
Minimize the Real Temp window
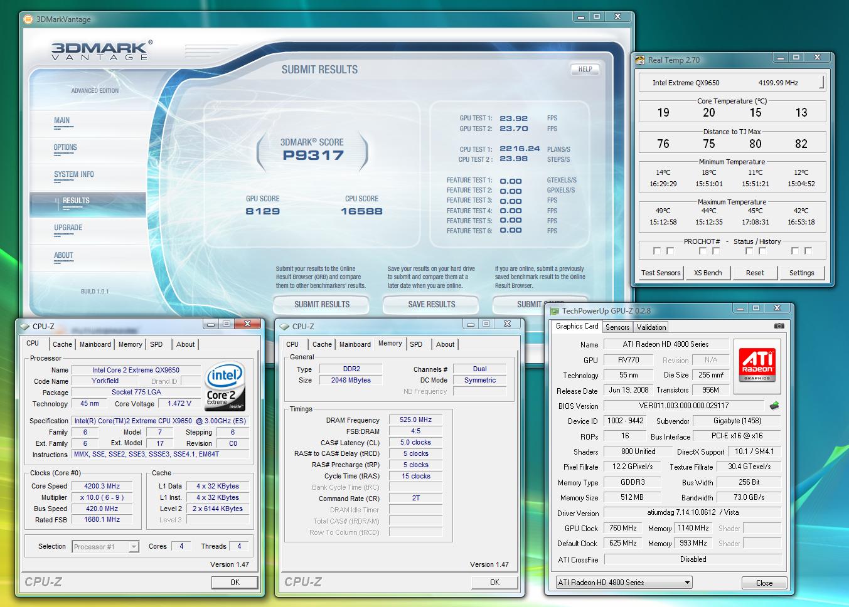click(781, 58)
